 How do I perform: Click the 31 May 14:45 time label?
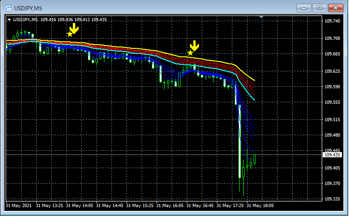(110, 206)
